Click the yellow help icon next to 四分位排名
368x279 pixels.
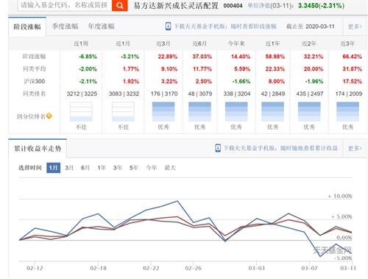[x=49, y=116]
